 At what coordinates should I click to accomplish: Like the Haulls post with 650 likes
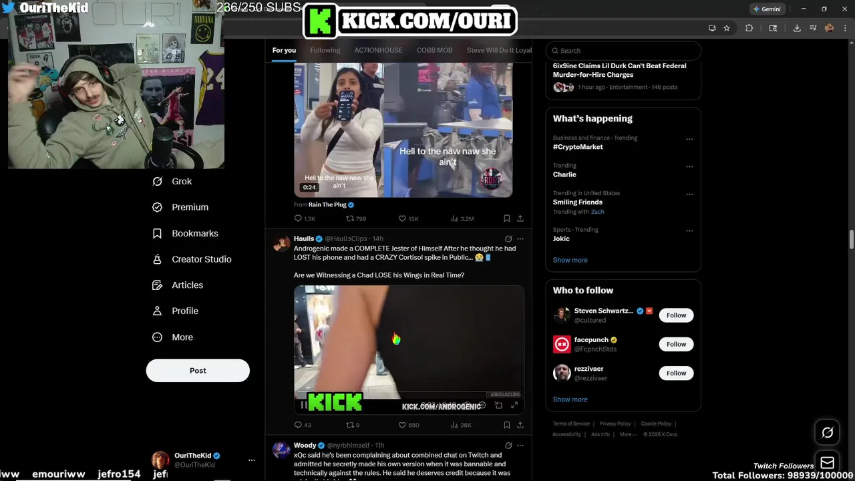point(408,425)
